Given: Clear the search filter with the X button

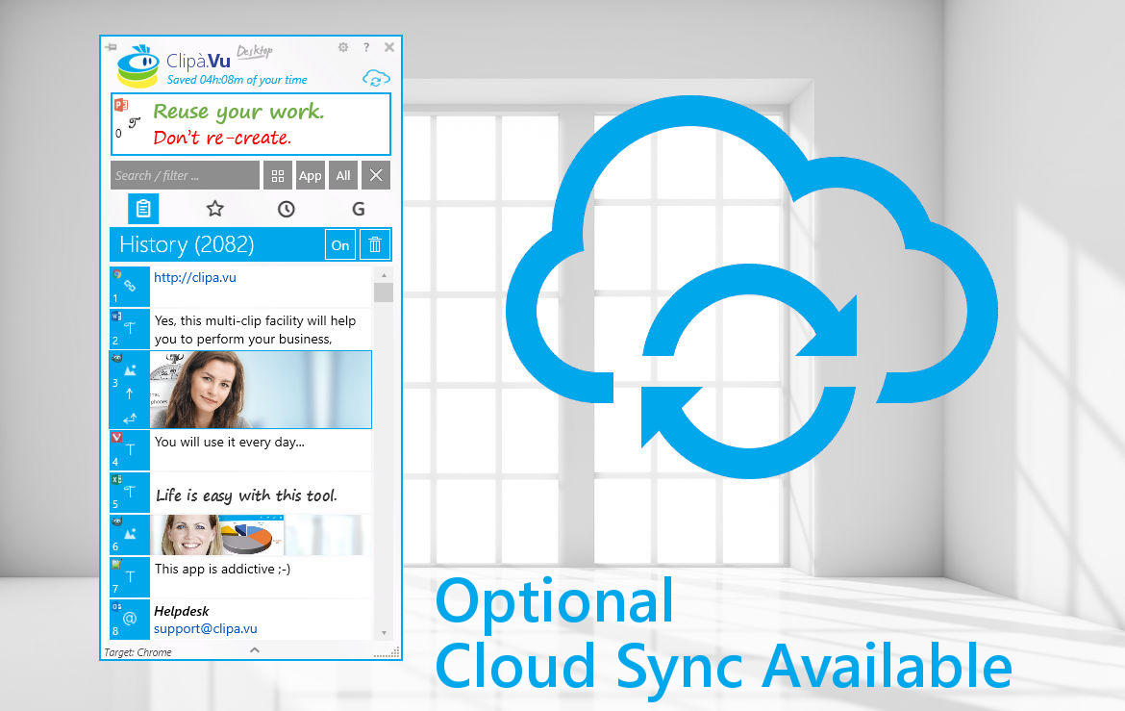Looking at the screenshot, I should click(x=376, y=175).
